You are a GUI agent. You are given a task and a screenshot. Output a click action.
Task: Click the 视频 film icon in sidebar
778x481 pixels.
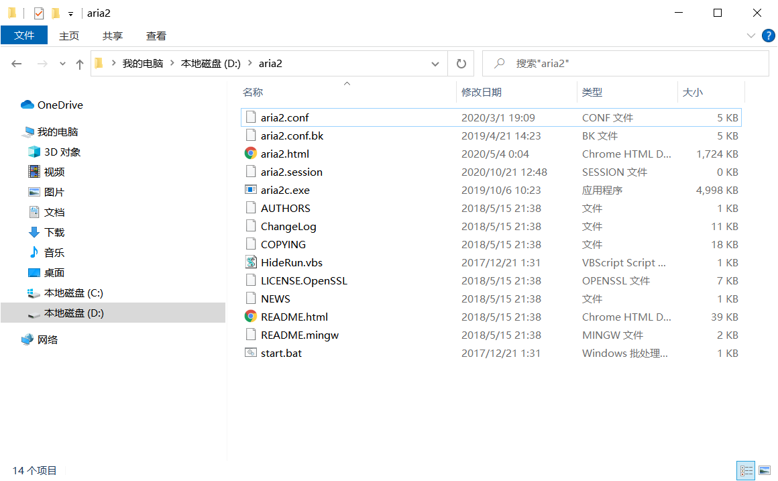34,172
